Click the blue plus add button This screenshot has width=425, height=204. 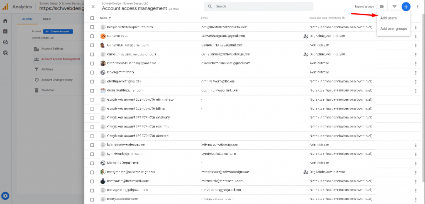tap(406, 7)
